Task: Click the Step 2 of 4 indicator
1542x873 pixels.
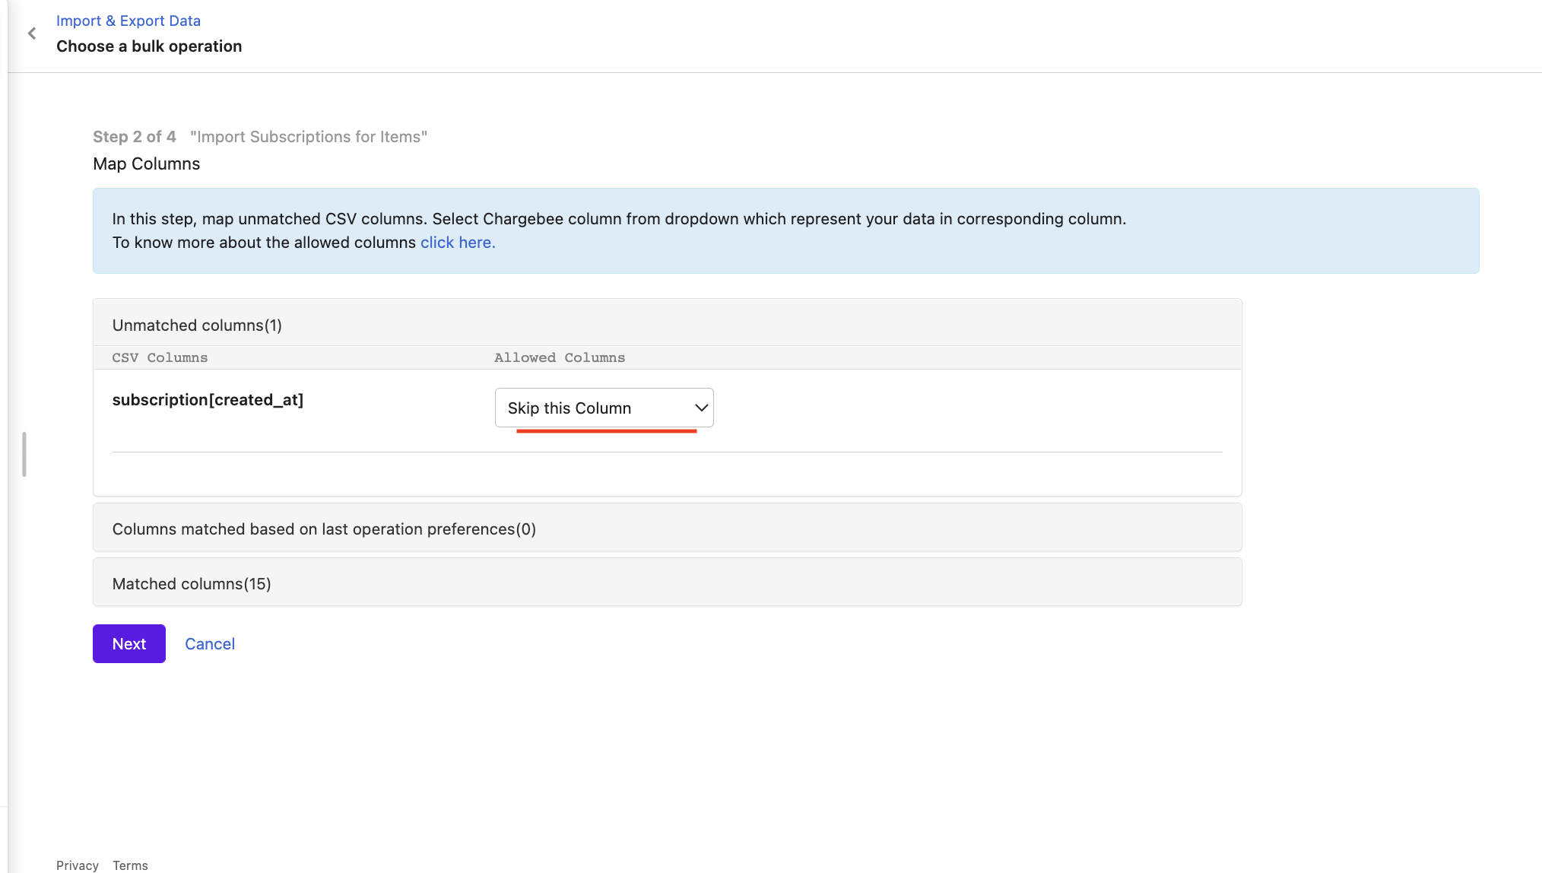Action: click(x=135, y=137)
